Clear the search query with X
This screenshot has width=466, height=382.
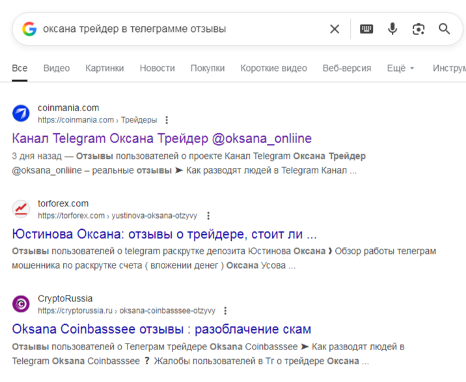pyautogui.click(x=335, y=29)
